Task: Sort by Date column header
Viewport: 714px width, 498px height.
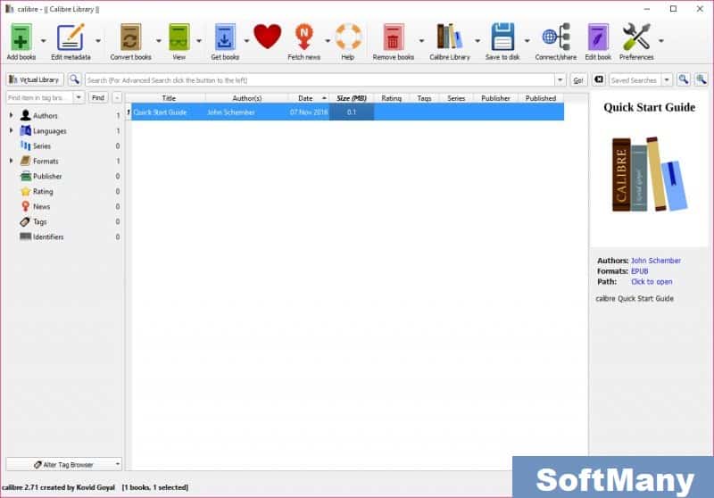Action: (x=309, y=98)
